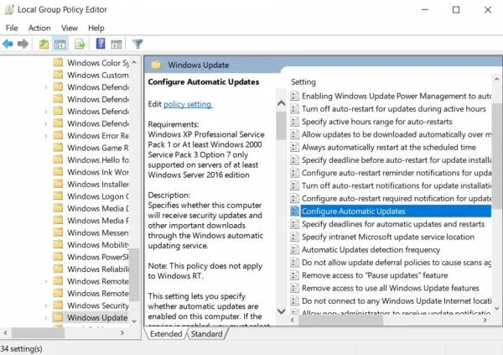Expand the third Windows Defender tree node

(x=46, y=112)
